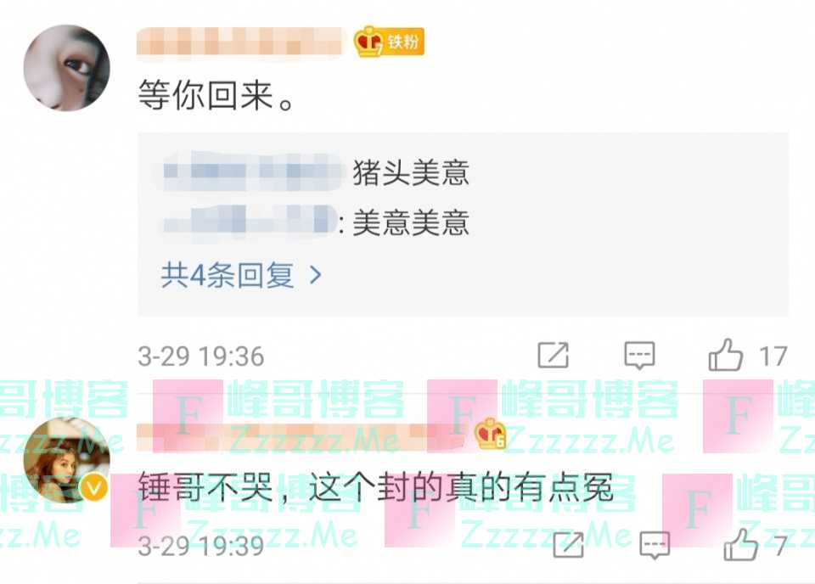
Task: Repost the 3-29 19:39 comment
Action: pos(568,544)
